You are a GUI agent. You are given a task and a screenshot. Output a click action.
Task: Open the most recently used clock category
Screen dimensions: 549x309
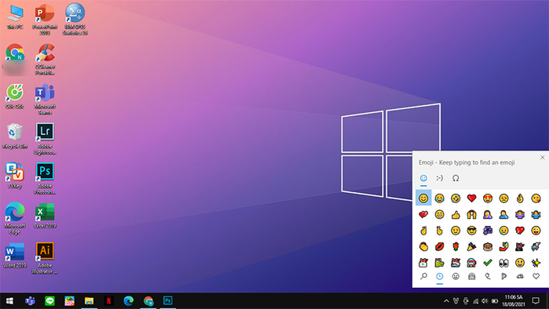[439, 277]
